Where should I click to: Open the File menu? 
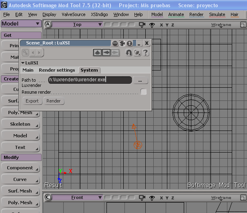(6, 14)
